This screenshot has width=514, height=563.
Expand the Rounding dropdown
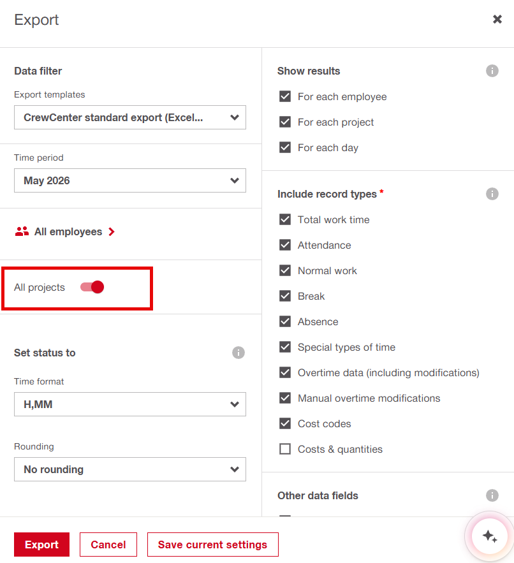(130, 469)
